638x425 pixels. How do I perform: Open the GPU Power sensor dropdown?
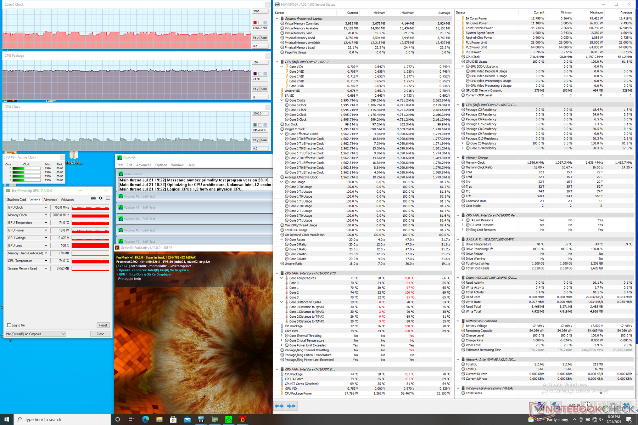[46, 230]
